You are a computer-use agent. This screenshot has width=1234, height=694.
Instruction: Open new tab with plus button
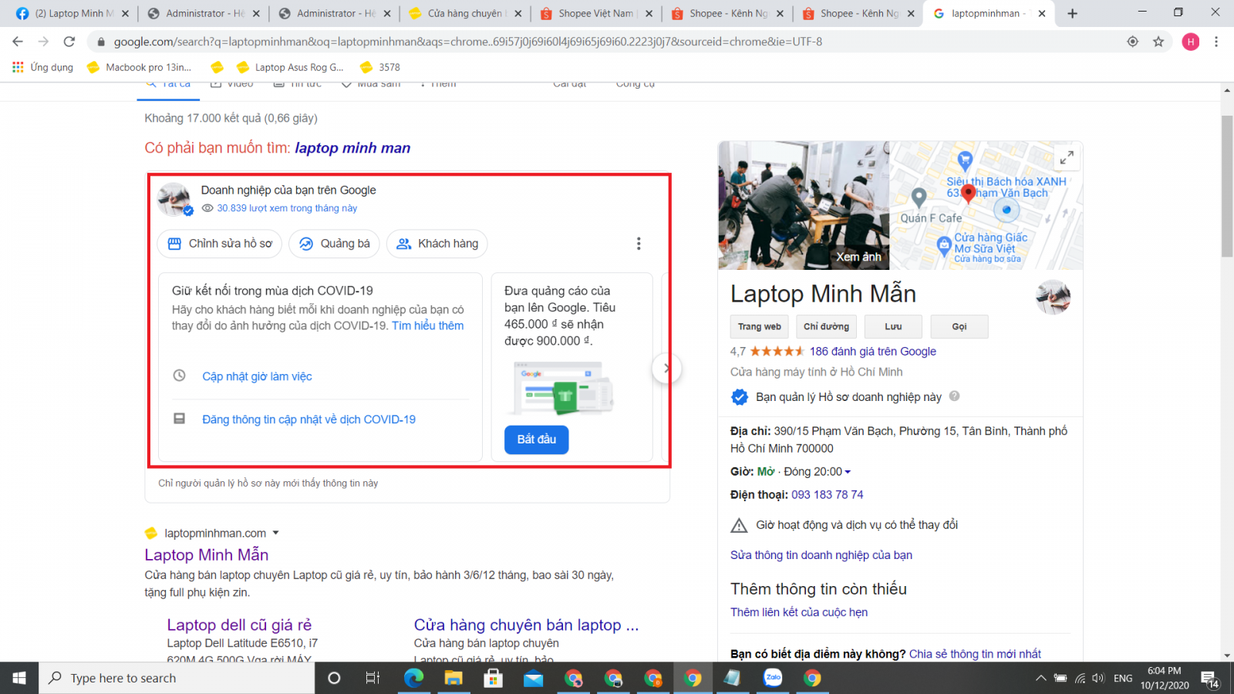[x=1072, y=13]
